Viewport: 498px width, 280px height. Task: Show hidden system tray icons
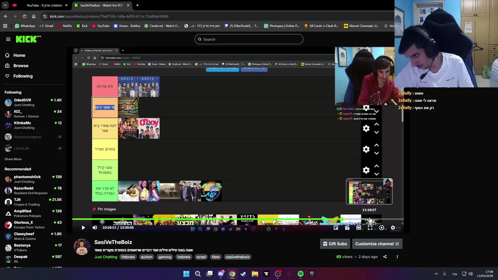pyautogui.click(x=436, y=274)
